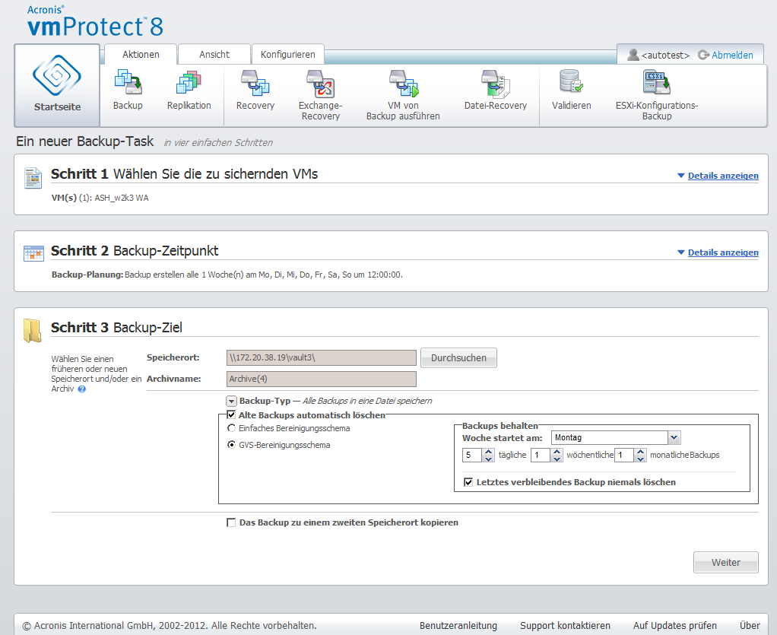Viewport: 777px width, 635px height.
Task: Open the Über link
Action: pos(750,626)
